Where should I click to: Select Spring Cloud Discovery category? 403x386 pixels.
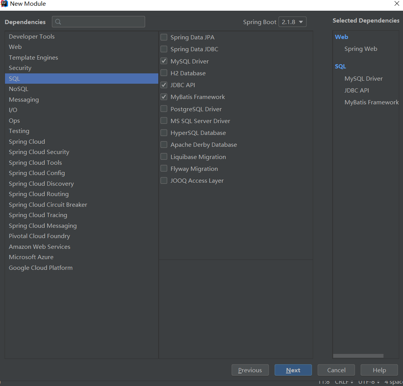pyautogui.click(x=81, y=183)
